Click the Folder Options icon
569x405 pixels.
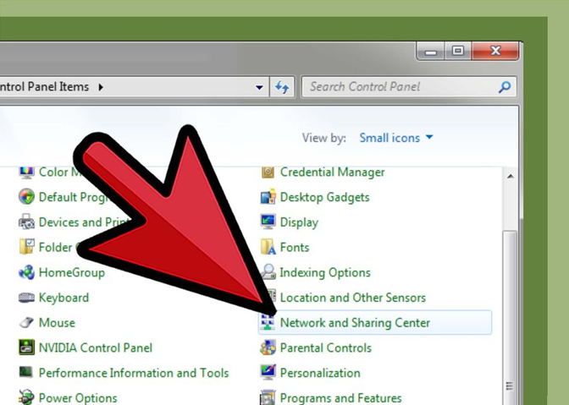pyautogui.click(x=26, y=247)
